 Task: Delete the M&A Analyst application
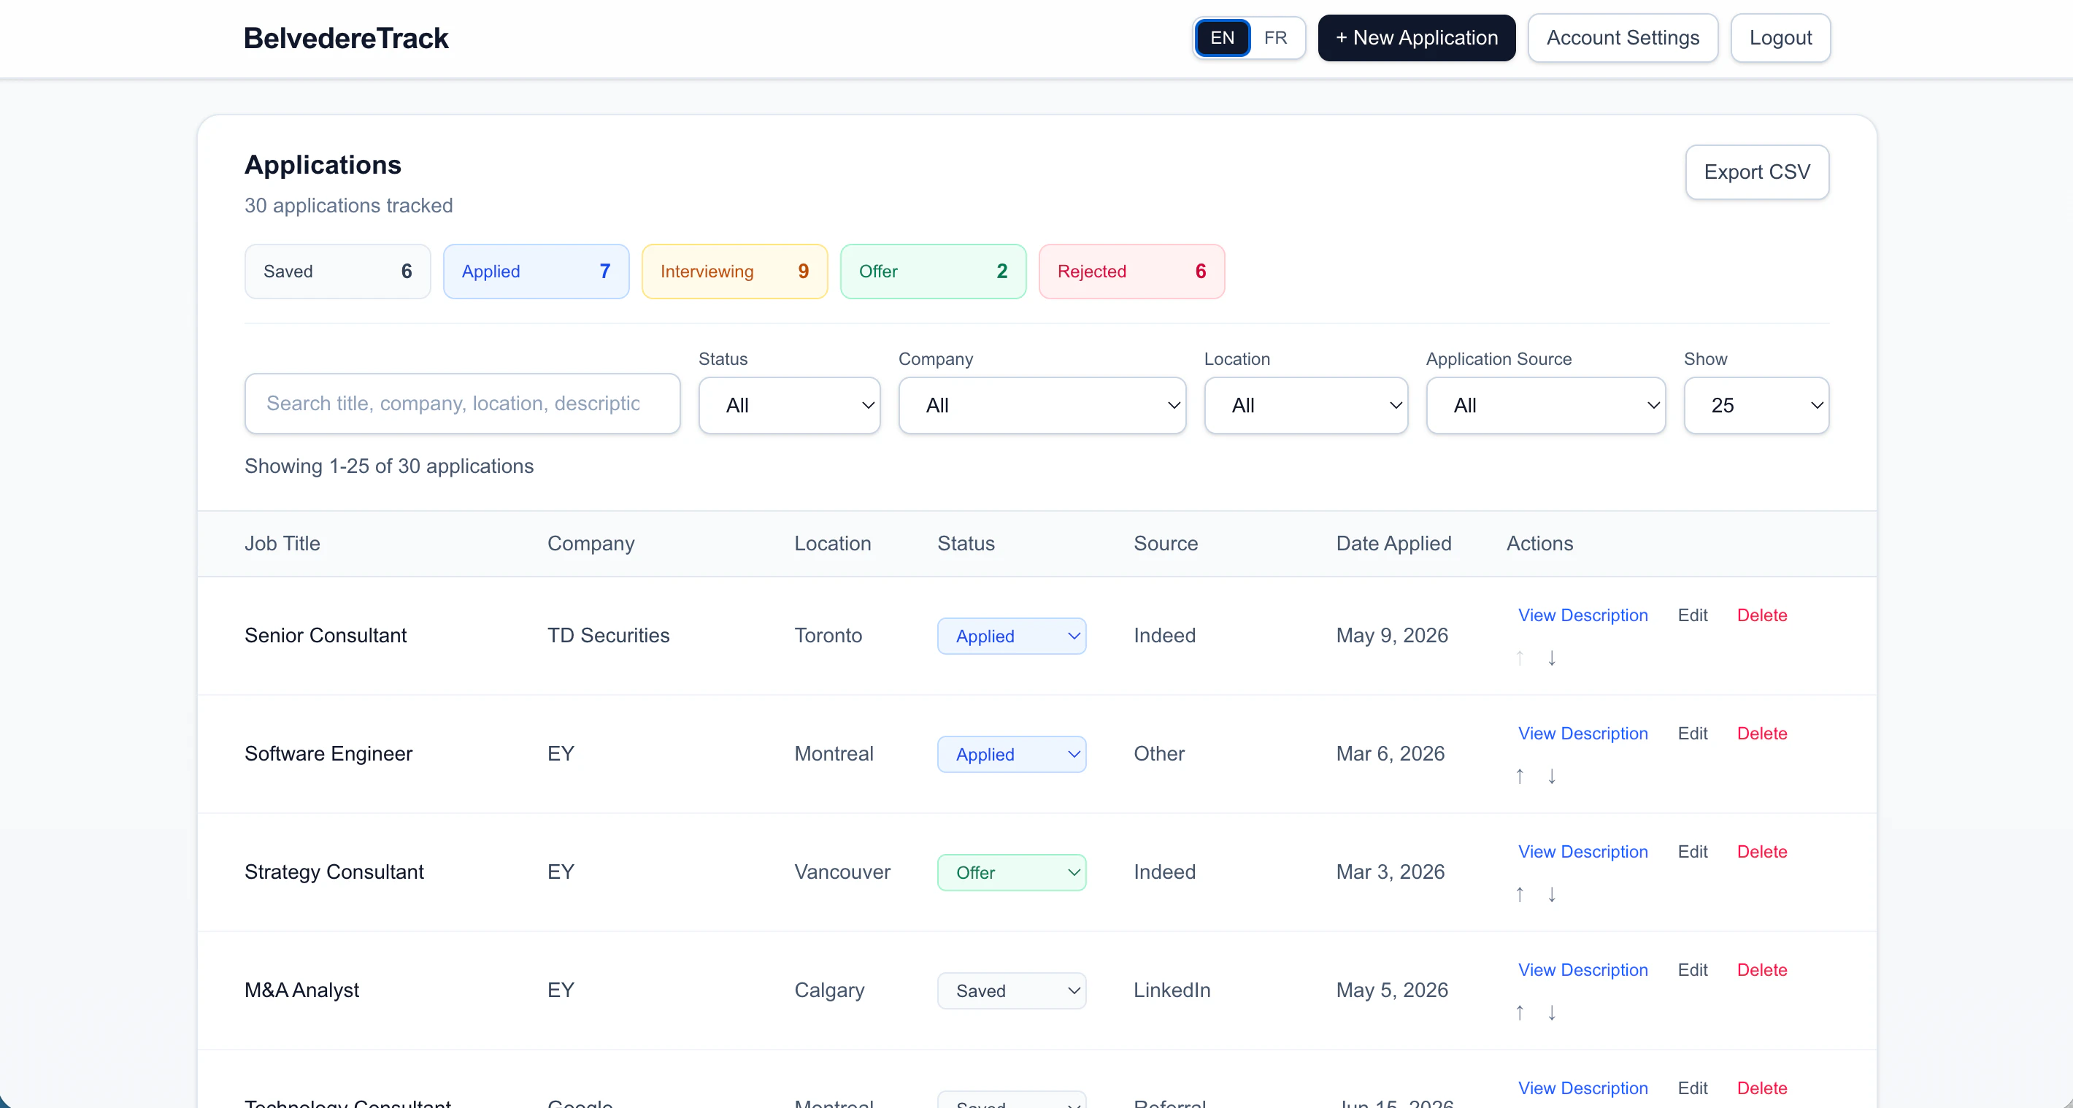pyautogui.click(x=1761, y=970)
